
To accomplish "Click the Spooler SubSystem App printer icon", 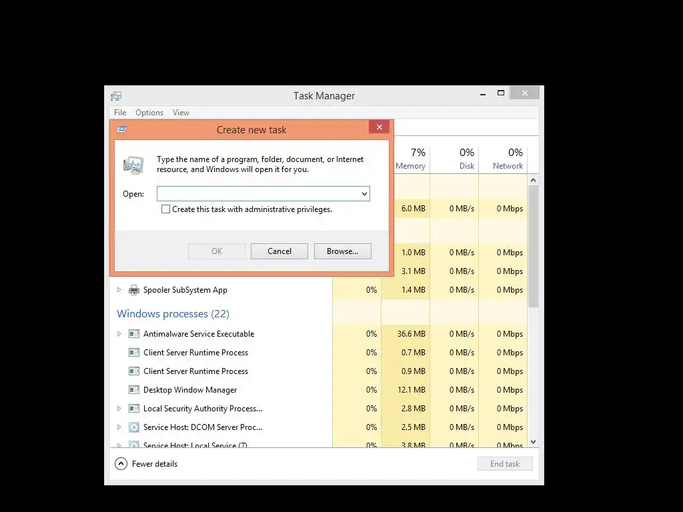I will [x=133, y=290].
